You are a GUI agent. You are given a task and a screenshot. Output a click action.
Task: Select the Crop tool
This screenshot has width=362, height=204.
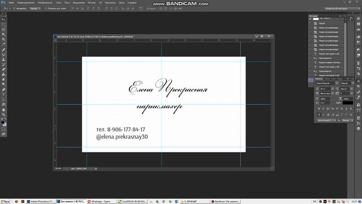pos(3,40)
